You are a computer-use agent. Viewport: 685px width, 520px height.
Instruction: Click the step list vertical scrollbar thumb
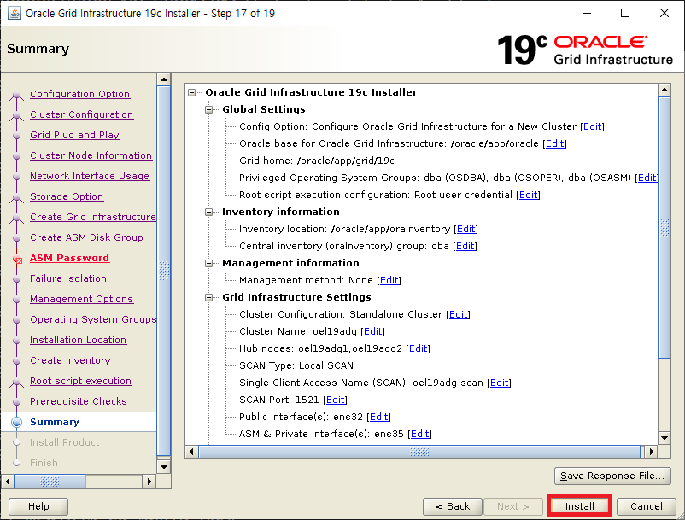click(x=164, y=271)
